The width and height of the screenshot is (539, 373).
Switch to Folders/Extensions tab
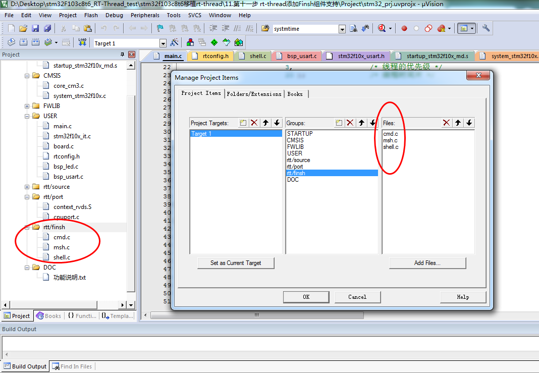(x=254, y=94)
